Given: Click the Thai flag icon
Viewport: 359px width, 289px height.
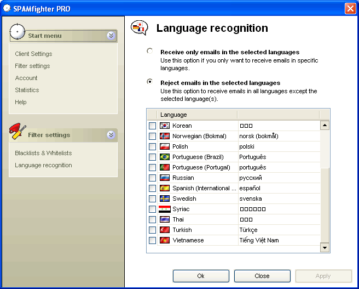Looking at the screenshot, I should click(x=165, y=219).
